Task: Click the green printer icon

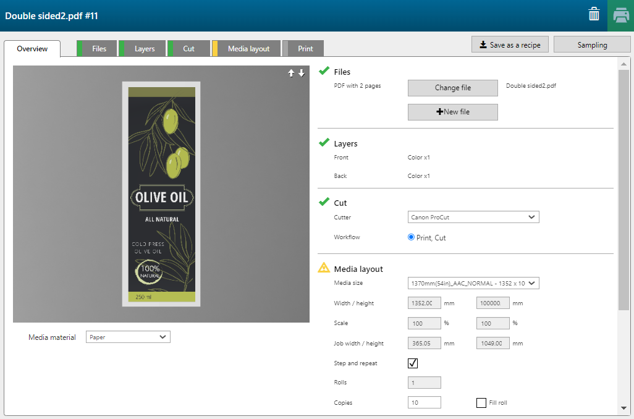Action: coord(620,15)
